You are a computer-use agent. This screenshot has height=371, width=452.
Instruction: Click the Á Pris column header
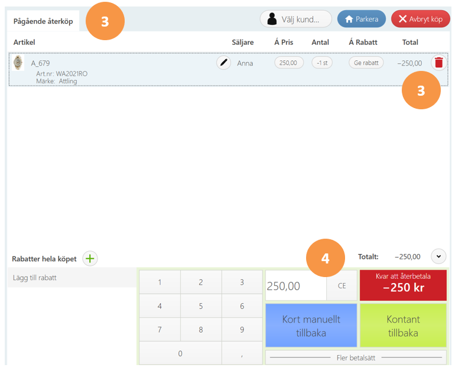(x=284, y=43)
